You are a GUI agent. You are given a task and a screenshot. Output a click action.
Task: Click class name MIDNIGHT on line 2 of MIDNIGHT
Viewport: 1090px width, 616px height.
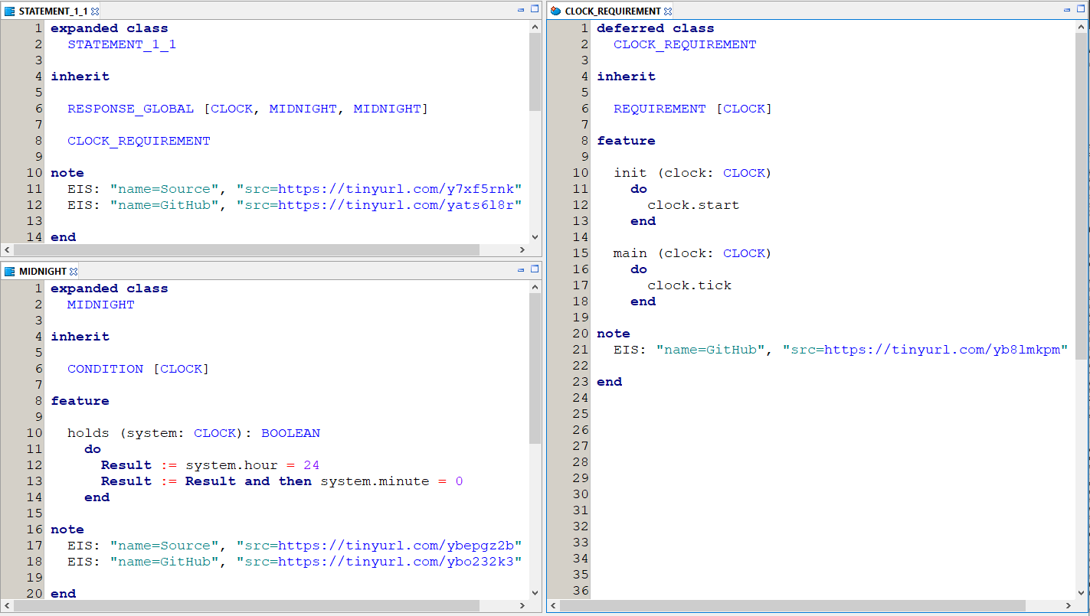[101, 305]
